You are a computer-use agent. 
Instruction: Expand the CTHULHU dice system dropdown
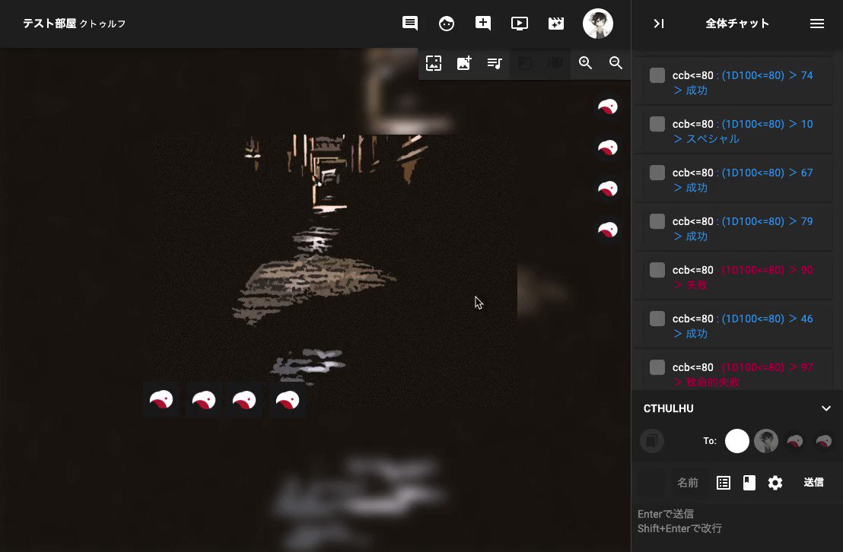pos(826,408)
